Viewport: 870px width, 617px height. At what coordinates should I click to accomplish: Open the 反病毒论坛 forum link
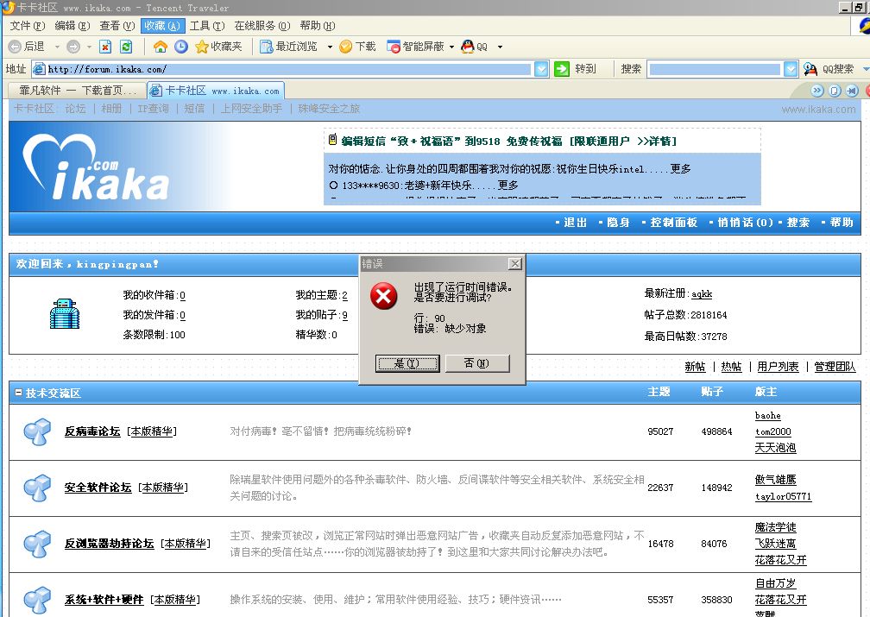click(92, 431)
